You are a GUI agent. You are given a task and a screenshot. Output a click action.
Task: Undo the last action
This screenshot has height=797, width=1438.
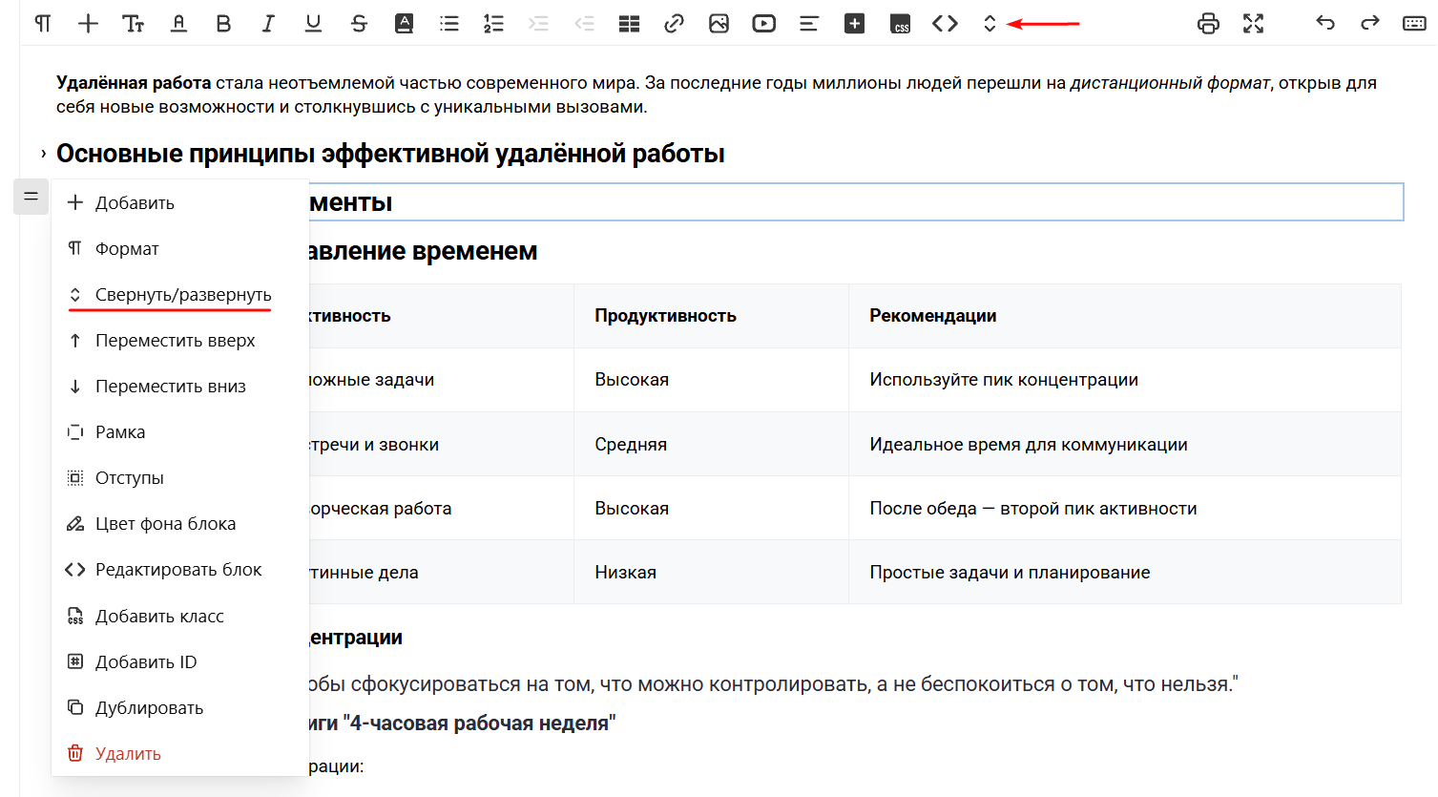click(x=1325, y=23)
